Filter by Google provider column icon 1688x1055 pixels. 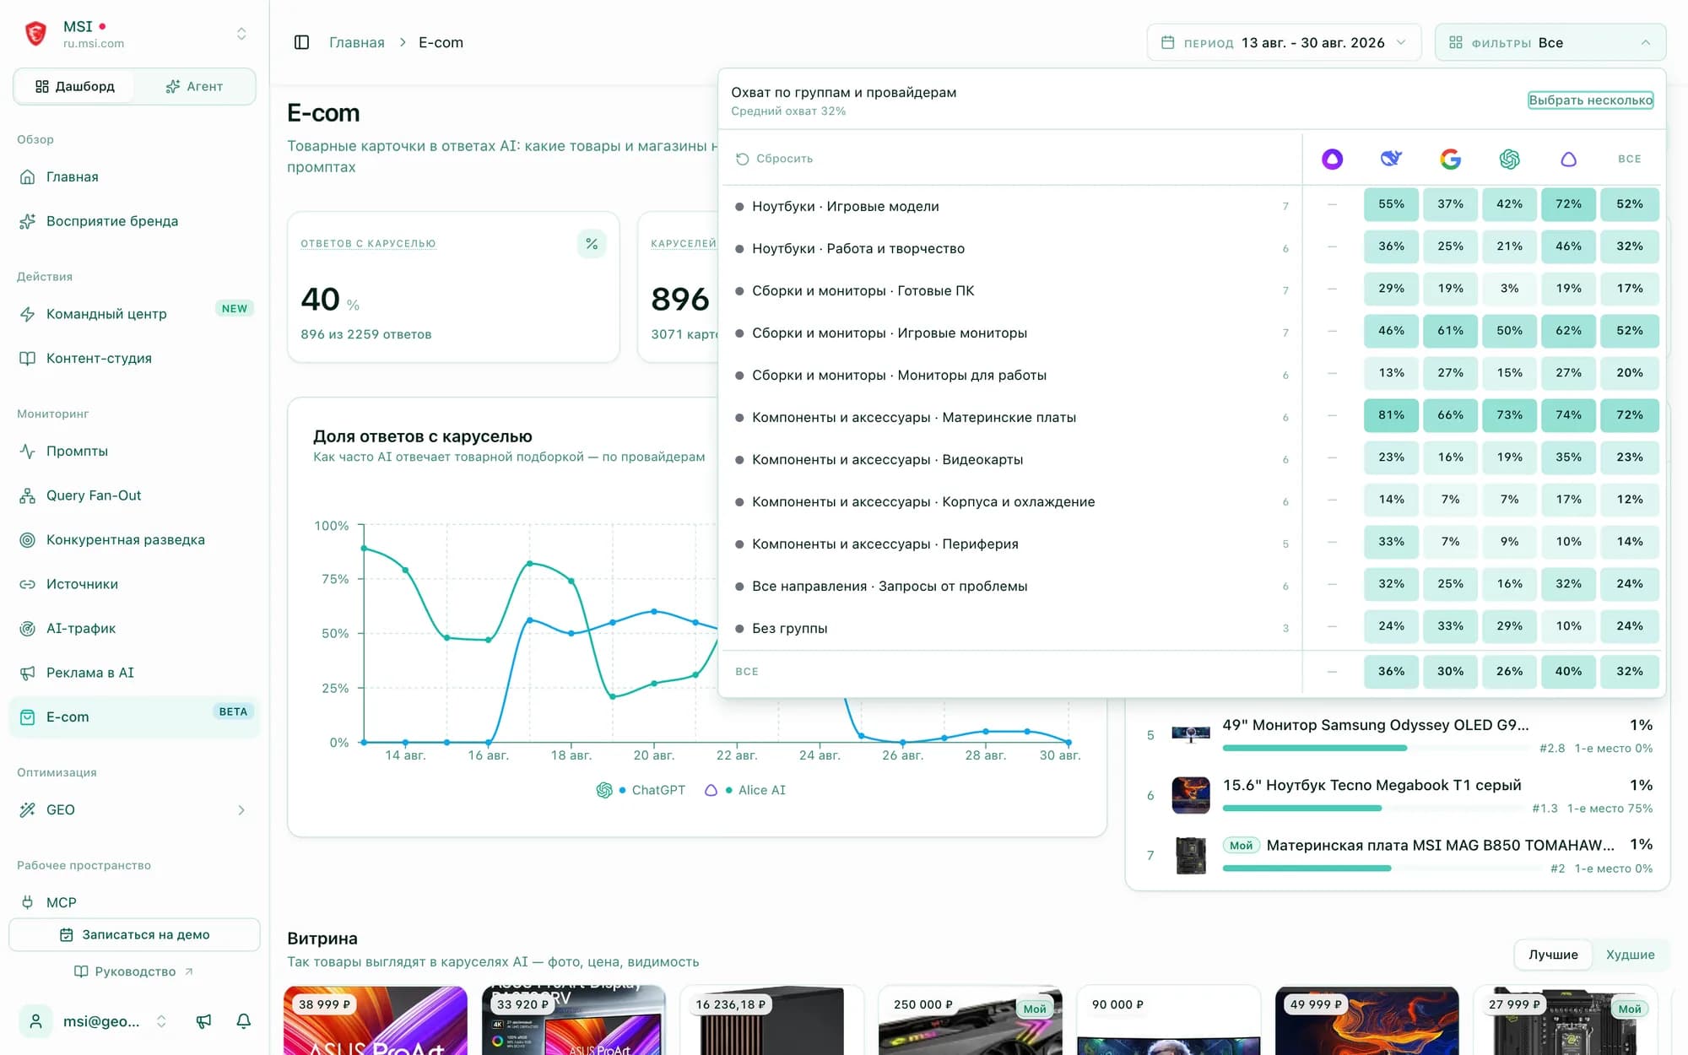1451,159
